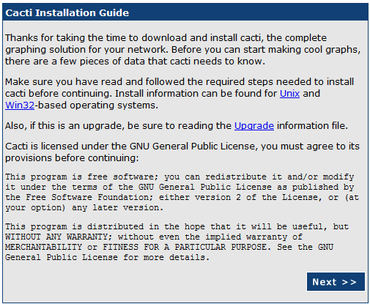Click "This program is distributed in the hope" line
The width and height of the screenshot is (370, 304).
coord(177,226)
